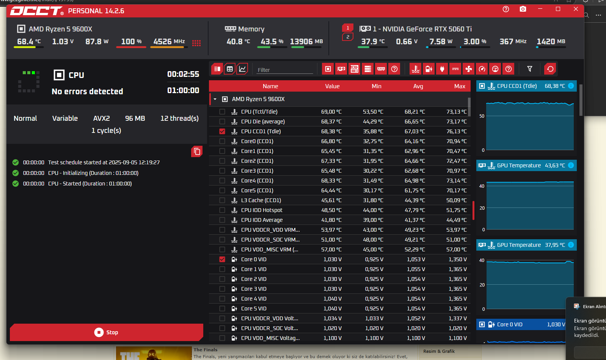Switch to the table view layout icon
The width and height of the screenshot is (606, 360).
pyautogui.click(x=230, y=69)
